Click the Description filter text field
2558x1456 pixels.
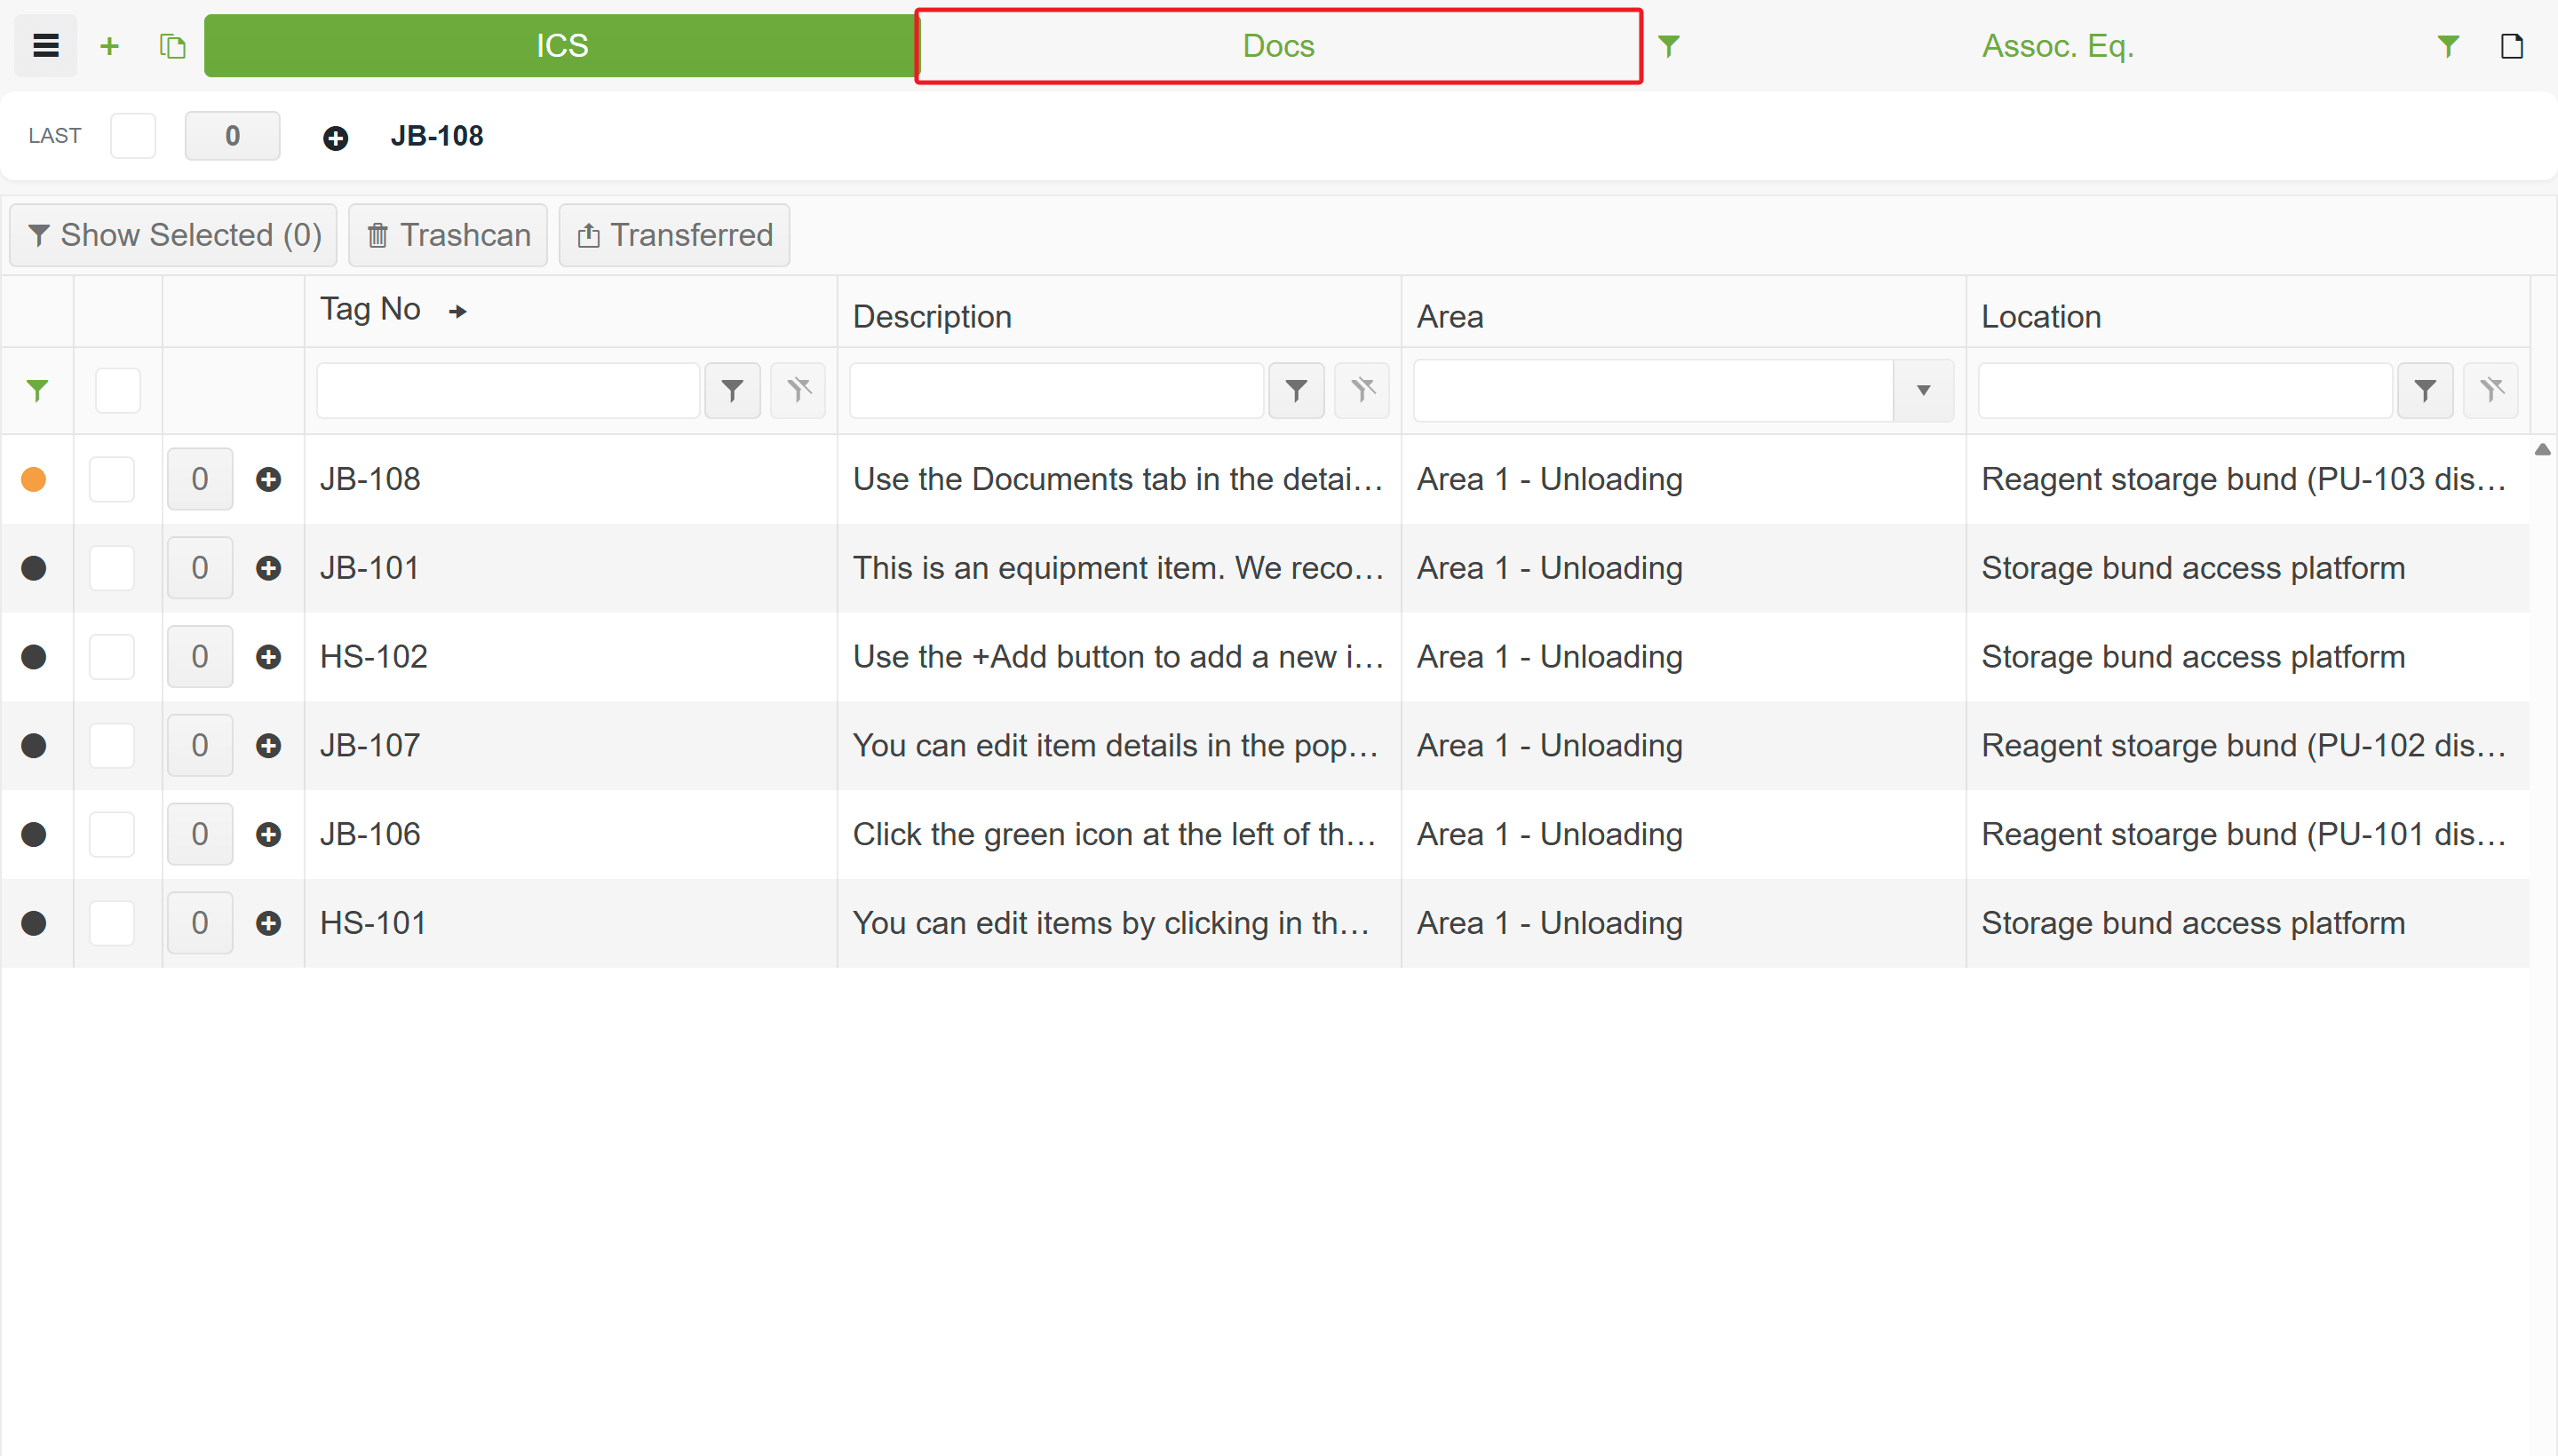[x=1056, y=390]
